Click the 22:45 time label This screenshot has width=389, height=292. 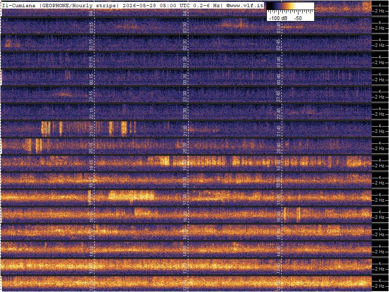pyautogui.click(x=278, y=114)
